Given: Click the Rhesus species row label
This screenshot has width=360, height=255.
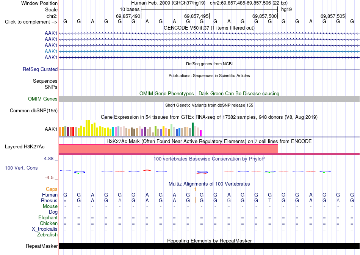Looking at the screenshot, I should pos(49,200).
